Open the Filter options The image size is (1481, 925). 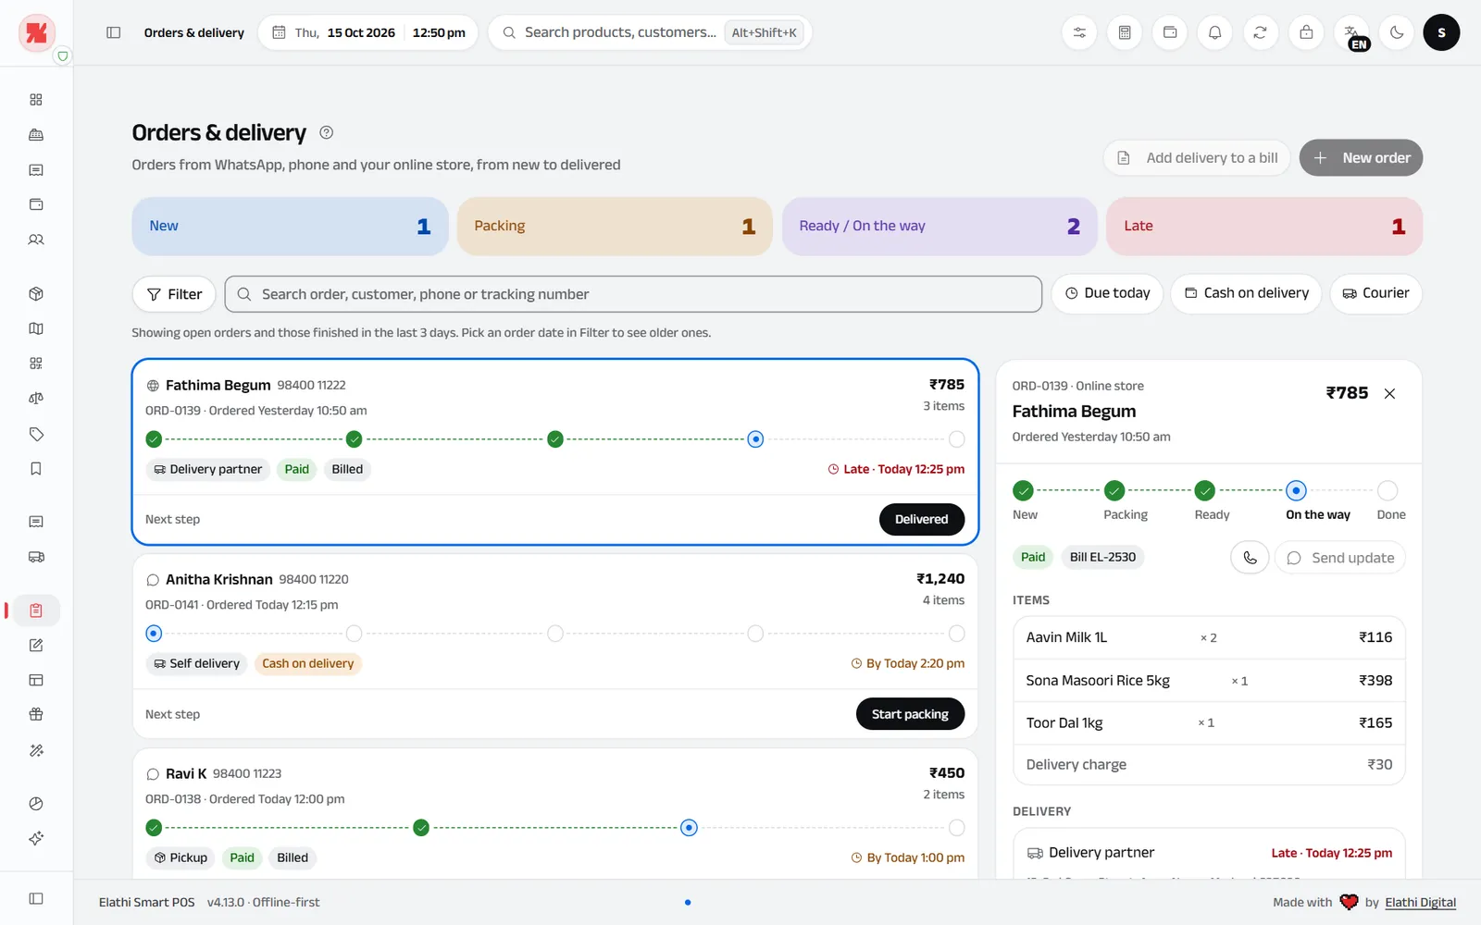[x=174, y=294]
